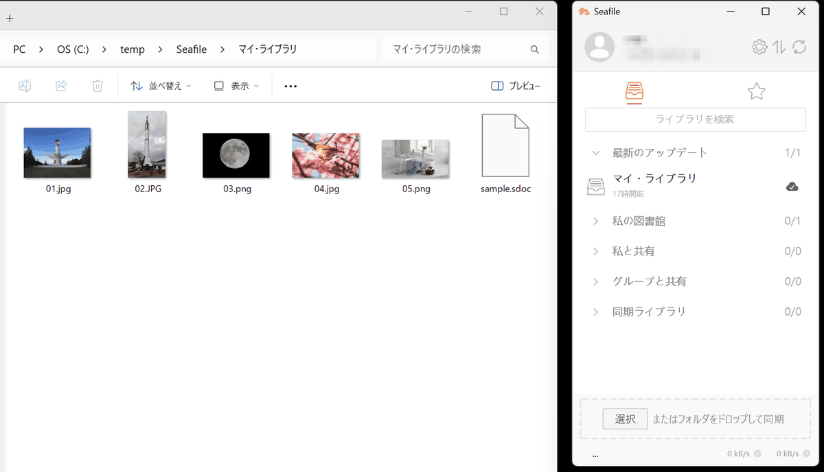Open the 表示 view dropdown
The height and width of the screenshot is (472, 824).
pyautogui.click(x=236, y=86)
